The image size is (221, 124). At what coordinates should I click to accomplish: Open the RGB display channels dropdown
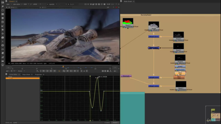[x=26, y=4]
